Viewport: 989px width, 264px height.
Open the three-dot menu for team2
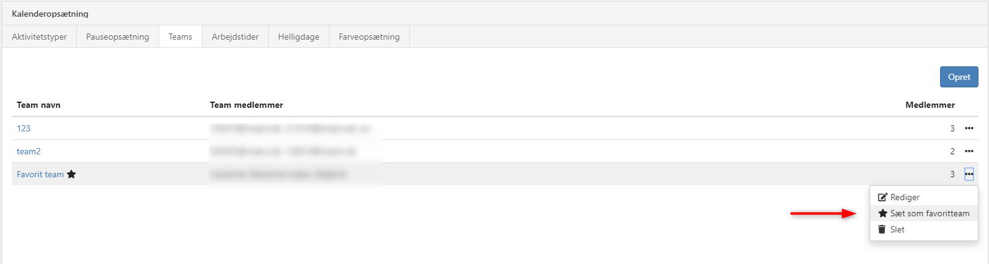pos(969,151)
